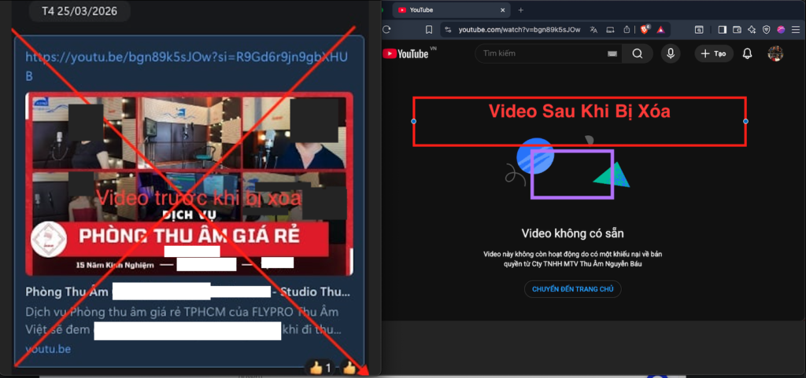Viewport: 806px width, 378px height.
Task: Click the Video không có sẵn heading
Action: coord(573,234)
